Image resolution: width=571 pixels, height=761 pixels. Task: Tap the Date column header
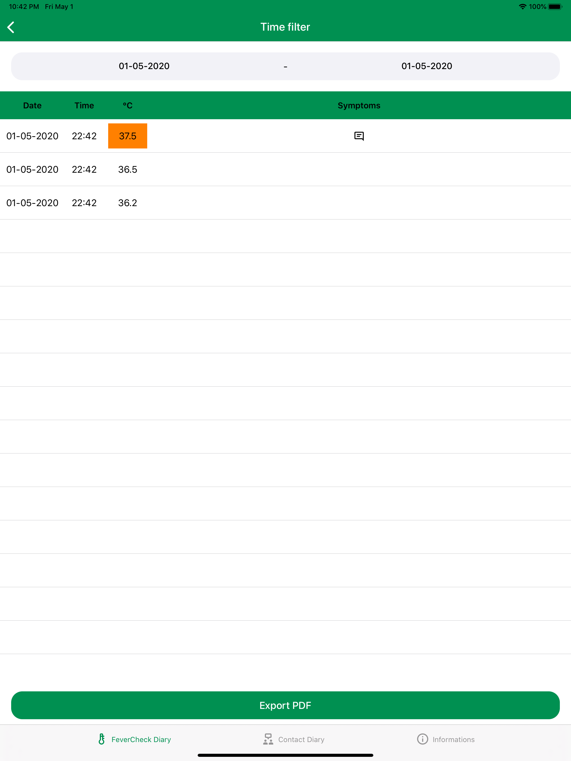(x=32, y=105)
